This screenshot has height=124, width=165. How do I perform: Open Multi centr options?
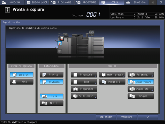click(x=84, y=96)
